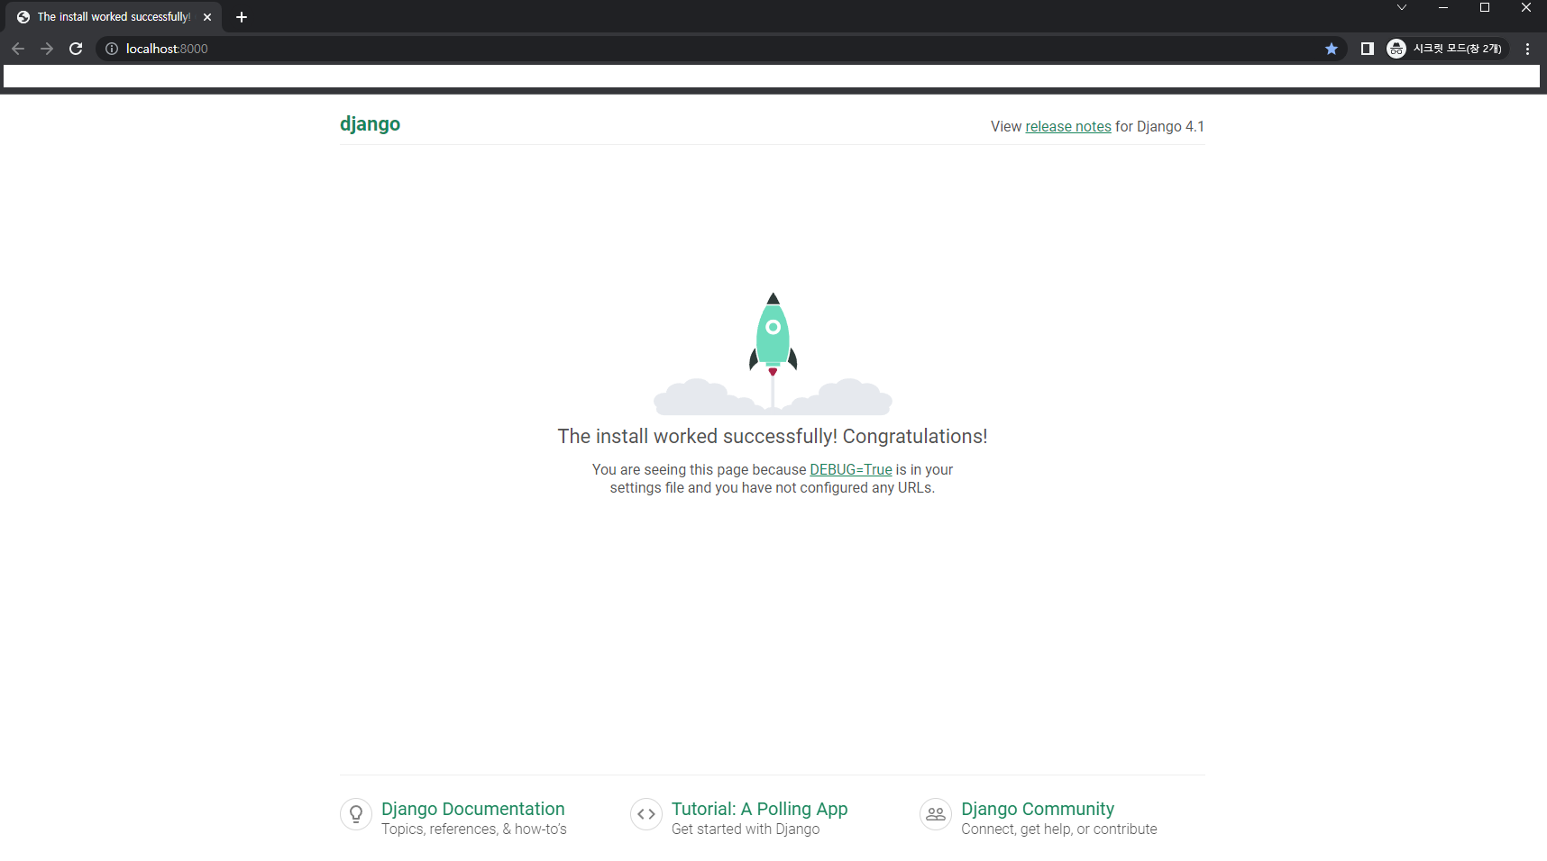Viewport: 1547px width, 861px height.
Task: Open a new browser tab
Action: 242,17
